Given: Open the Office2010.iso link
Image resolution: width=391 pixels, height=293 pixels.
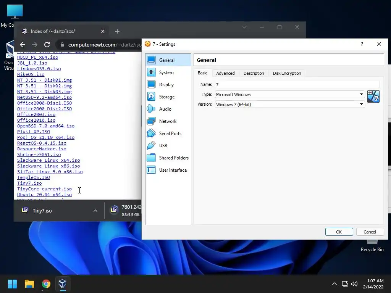Looking at the screenshot, I should coord(36,120).
